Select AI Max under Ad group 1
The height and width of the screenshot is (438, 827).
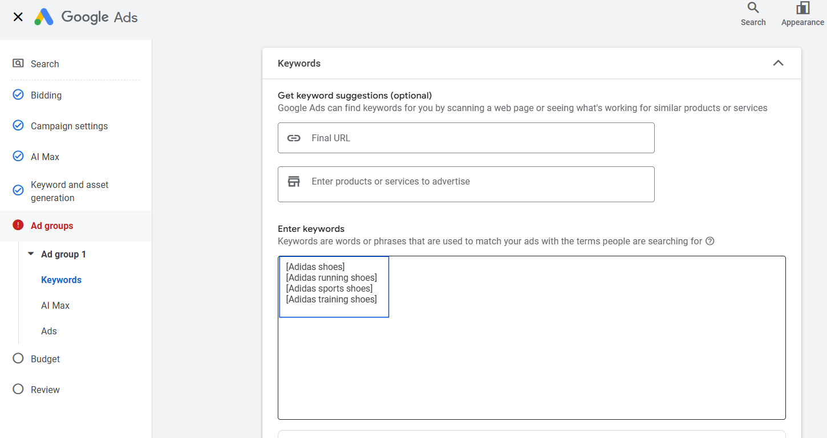coord(55,305)
